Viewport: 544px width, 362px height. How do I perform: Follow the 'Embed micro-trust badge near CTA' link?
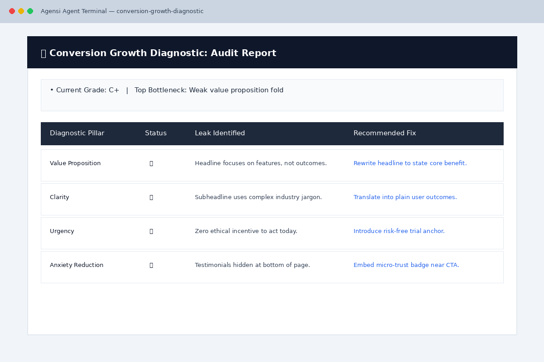point(406,265)
